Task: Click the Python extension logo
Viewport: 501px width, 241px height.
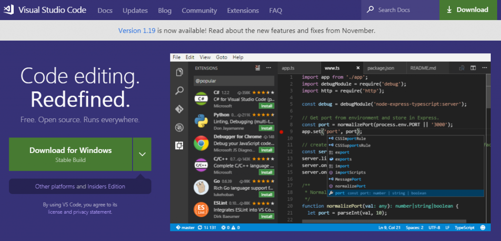Action: [x=201, y=121]
